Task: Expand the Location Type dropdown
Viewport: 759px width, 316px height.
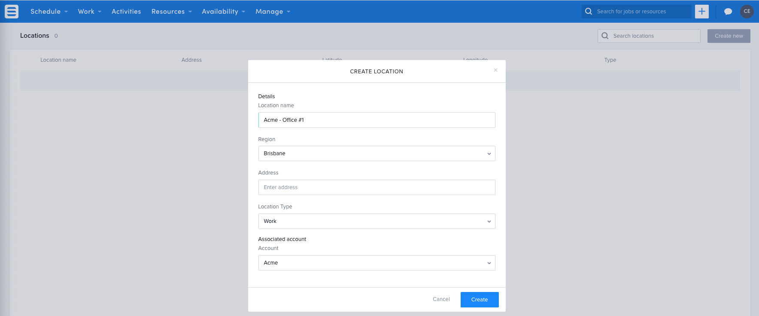Action: point(376,221)
